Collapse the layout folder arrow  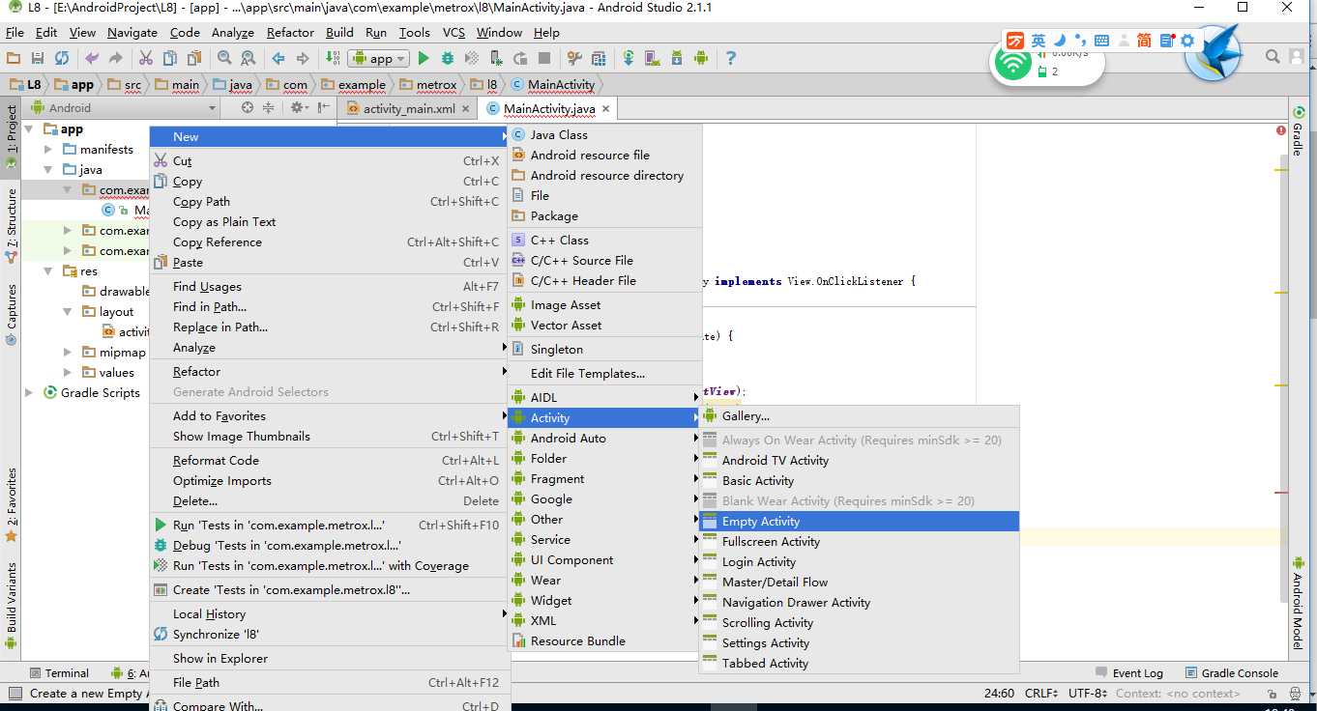tap(67, 312)
